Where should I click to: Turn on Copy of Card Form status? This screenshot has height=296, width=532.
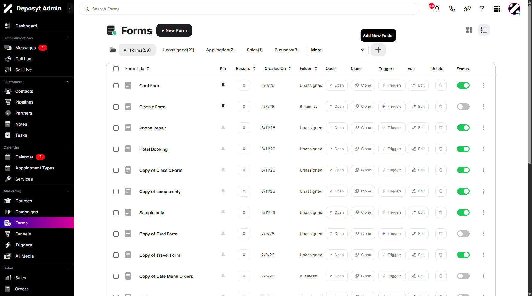pos(463,234)
